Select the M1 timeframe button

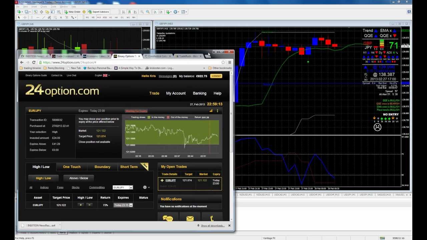pyautogui.click(x=87, y=17)
